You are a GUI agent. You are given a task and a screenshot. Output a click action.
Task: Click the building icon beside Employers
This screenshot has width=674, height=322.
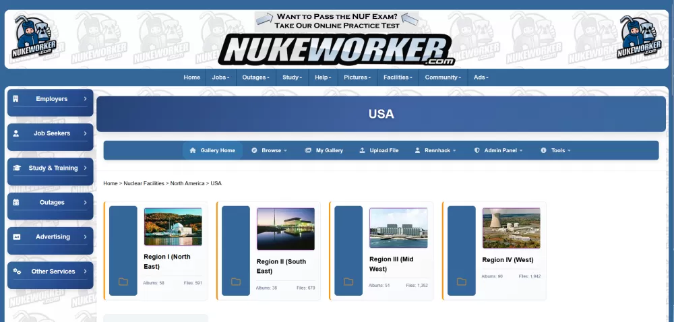point(16,99)
